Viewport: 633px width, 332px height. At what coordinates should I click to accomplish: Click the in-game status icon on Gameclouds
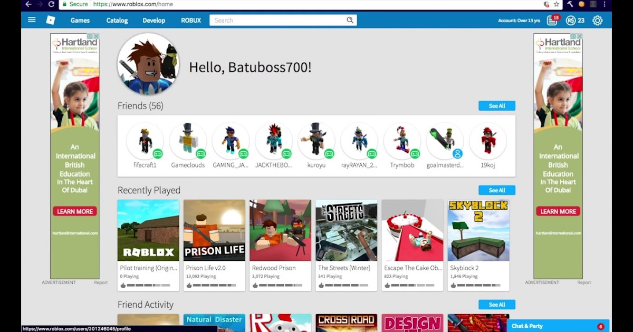pyautogui.click(x=200, y=154)
